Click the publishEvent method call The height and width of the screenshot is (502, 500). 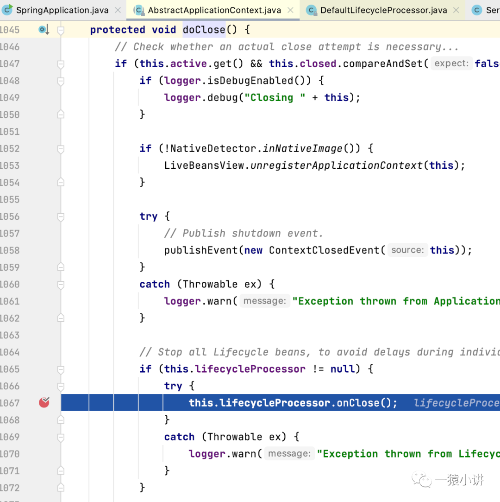201,250
